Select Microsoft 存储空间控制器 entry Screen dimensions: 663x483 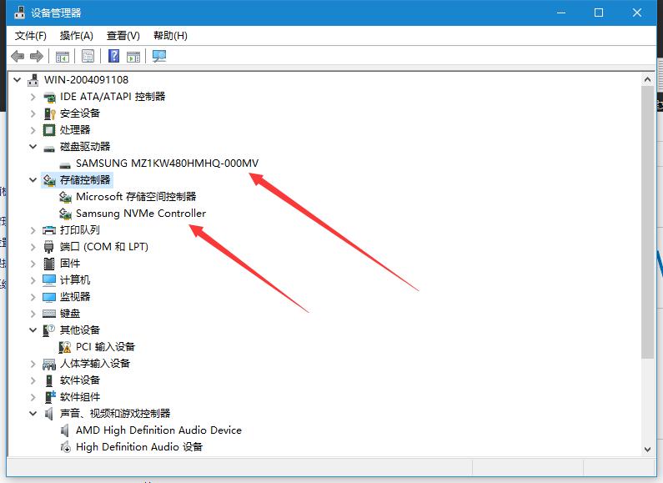click(x=136, y=197)
